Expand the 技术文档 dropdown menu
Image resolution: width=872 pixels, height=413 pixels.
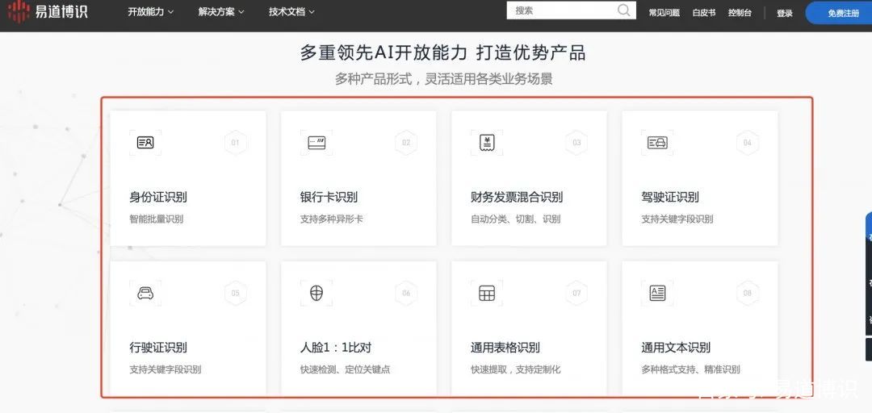[292, 11]
